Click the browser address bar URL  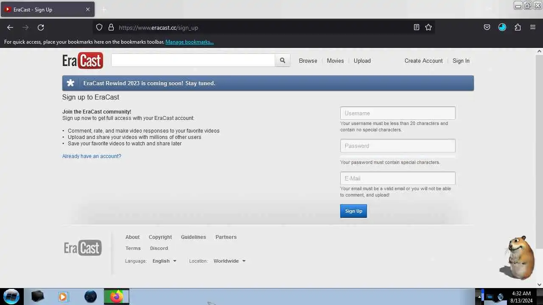pyautogui.click(x=263, y=28)
